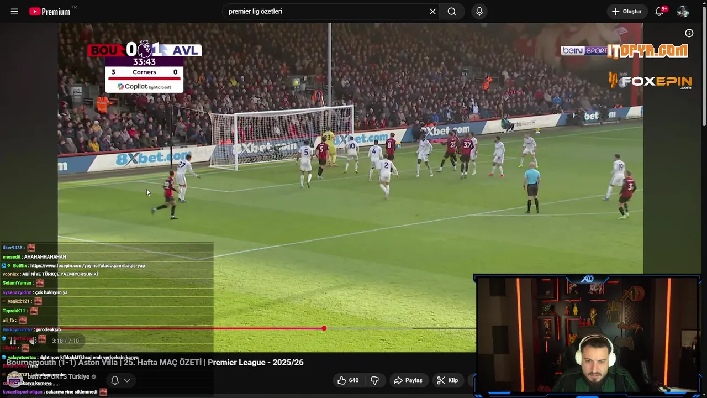The image size is (707, 398).
Task: Click the page vertical scrollbar
Action: [x=704, y=66]
